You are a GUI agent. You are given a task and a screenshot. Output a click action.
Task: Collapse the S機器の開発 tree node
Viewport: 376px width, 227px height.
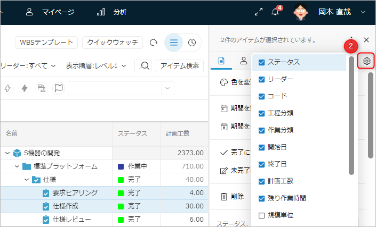coord(8,153)
